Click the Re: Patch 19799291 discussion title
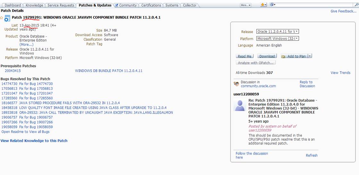This screenshot has width=359, height=175. click(x=283, y=108)
